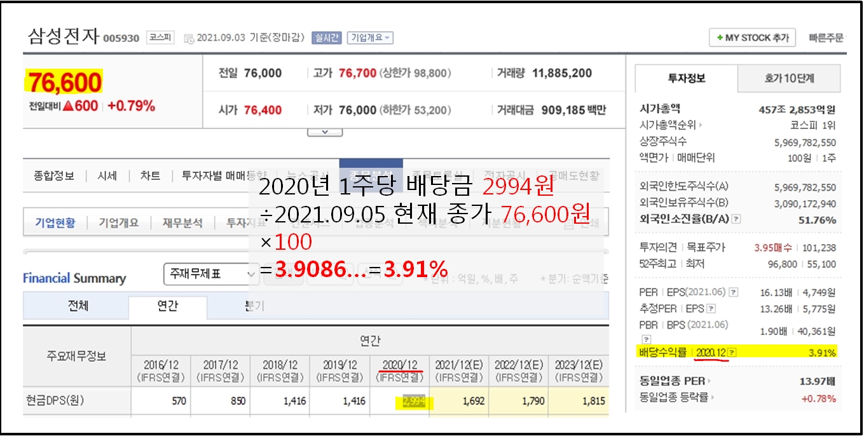Click the arrow icon next to 시가총액순위
The width and height of the screenshot is (864, 436).
[701, 125]
